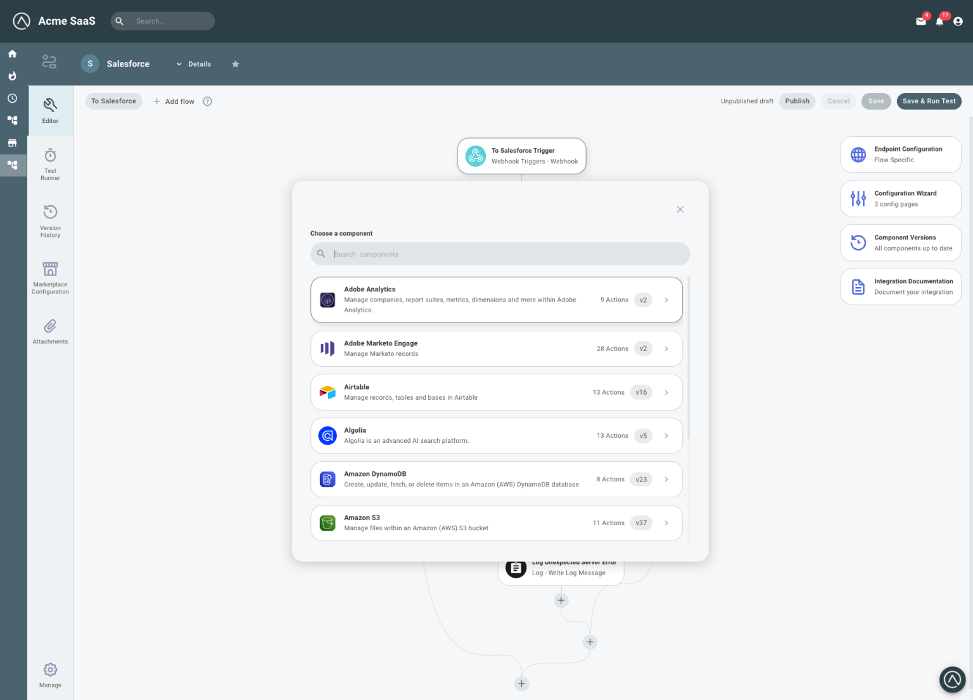The image size is (973, 700).
Task: Click the '13 Actions' text in Algolia row
Action: (613, 436)
